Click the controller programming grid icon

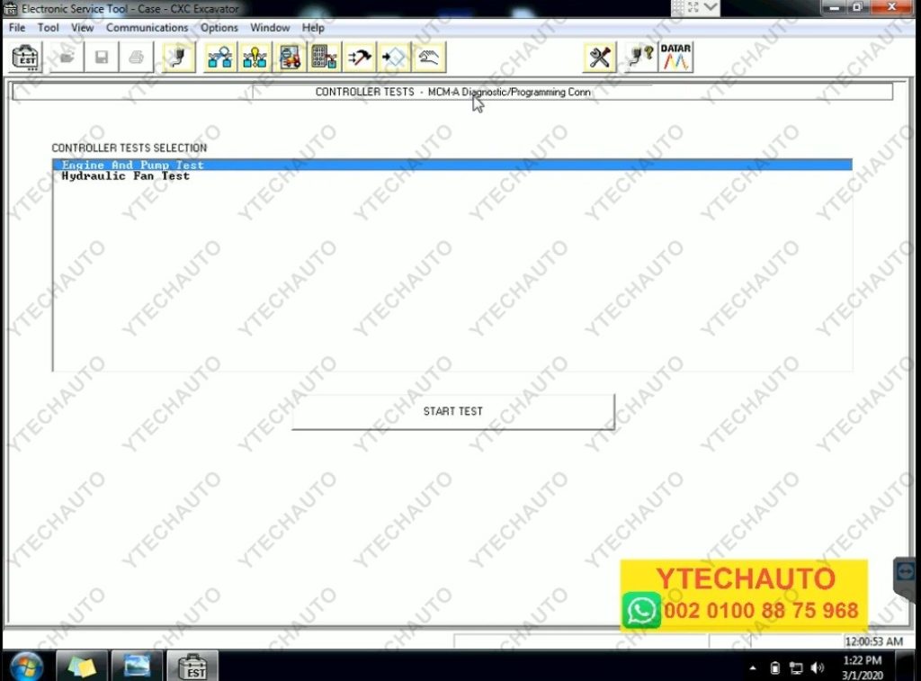tap(324, 58)
